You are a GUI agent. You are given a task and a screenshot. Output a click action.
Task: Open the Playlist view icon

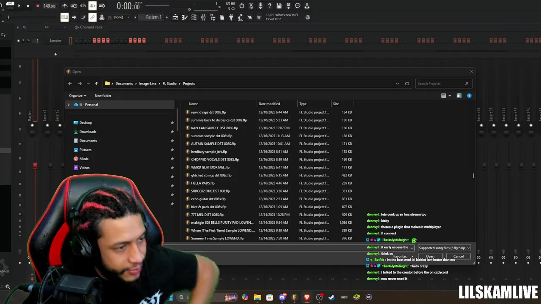[x=175, y=17]
